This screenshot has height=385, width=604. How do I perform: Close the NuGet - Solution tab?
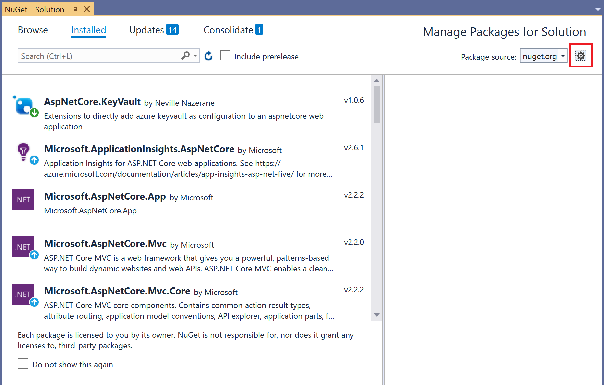(x=87, y=9)
